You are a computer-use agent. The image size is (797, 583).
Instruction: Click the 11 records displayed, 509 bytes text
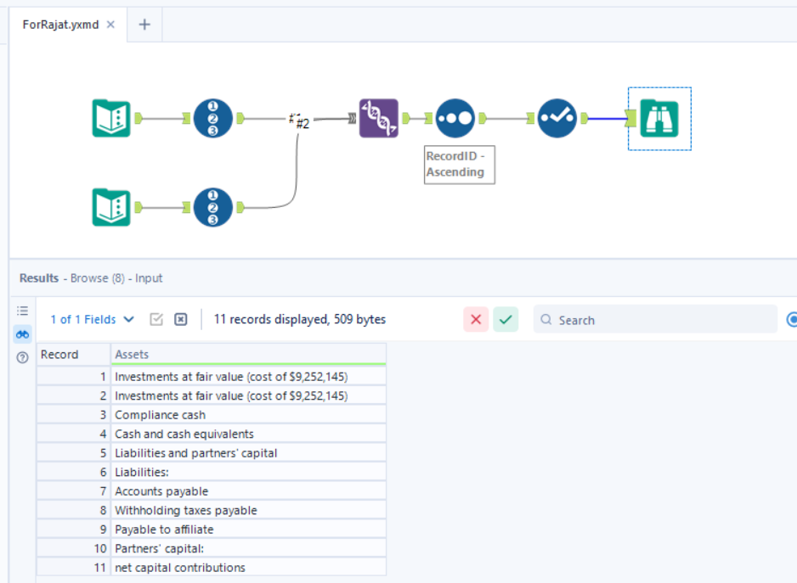[x=299, y=319]
